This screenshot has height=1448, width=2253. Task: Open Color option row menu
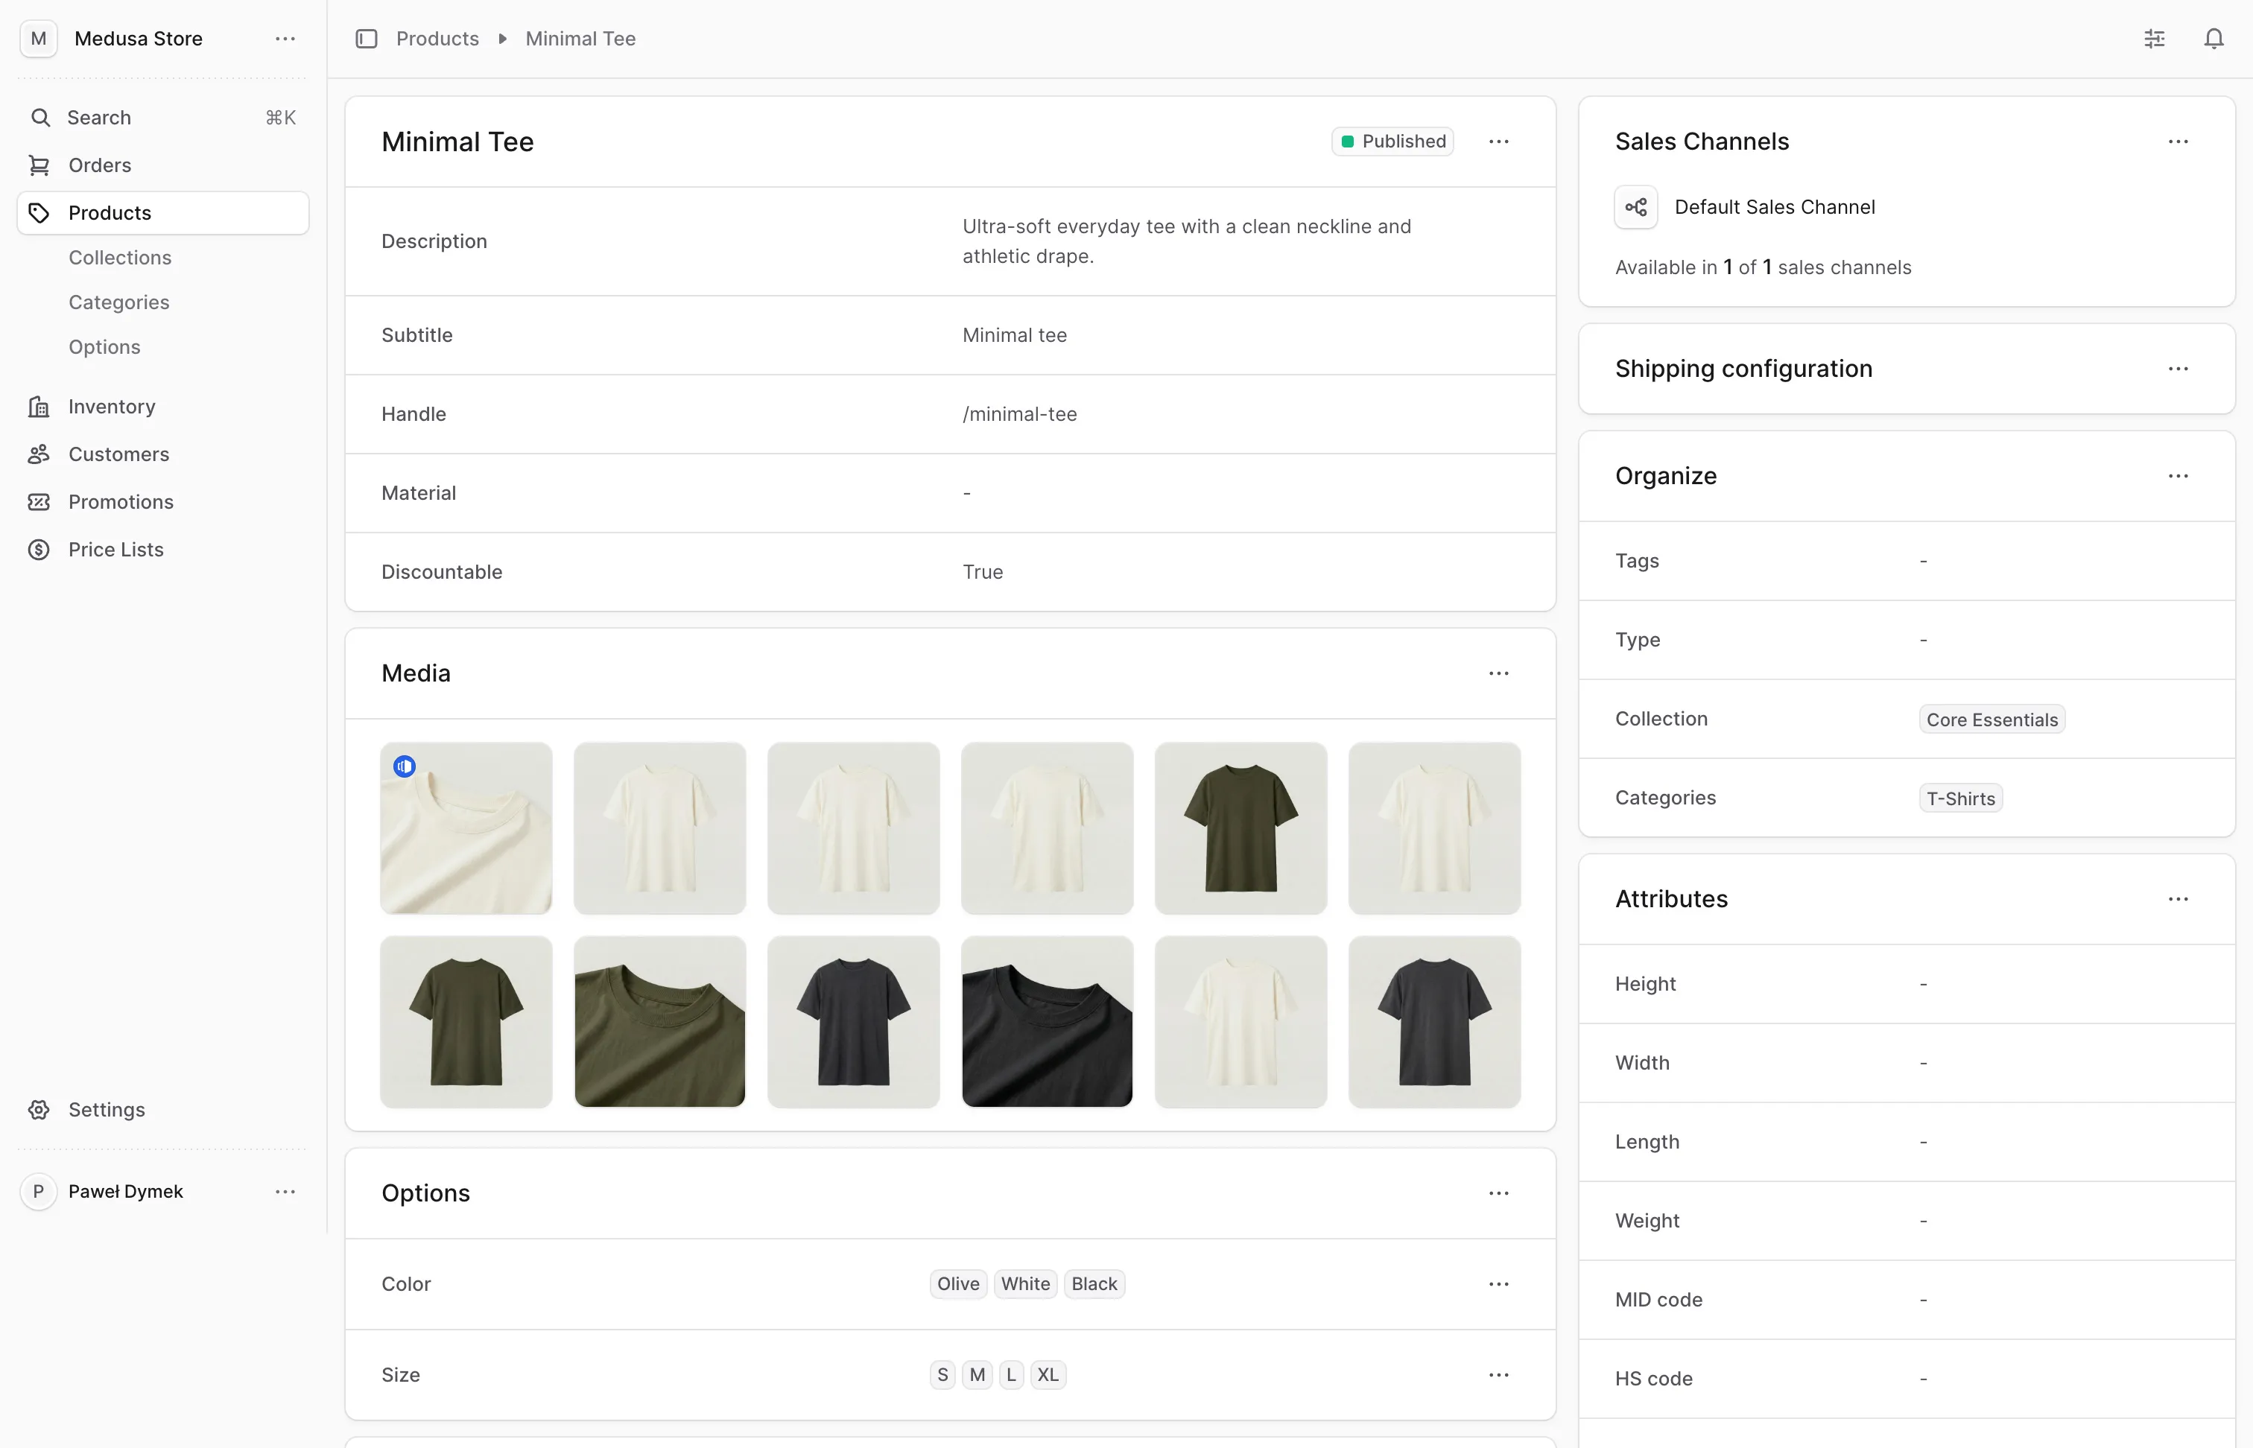1499,1284
